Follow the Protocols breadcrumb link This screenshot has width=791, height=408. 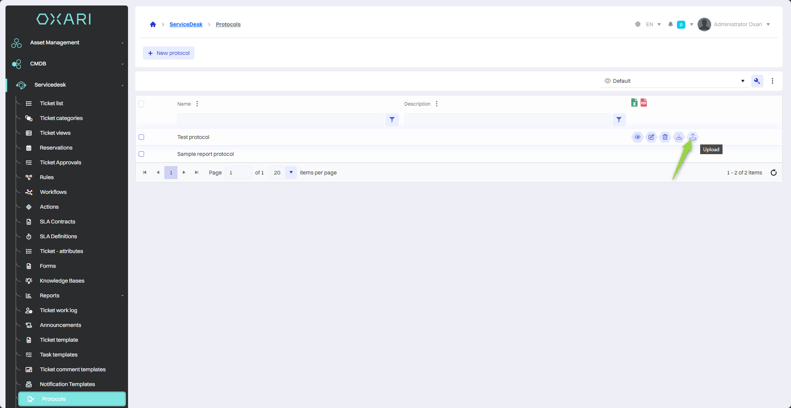click(x=228, y=24)
